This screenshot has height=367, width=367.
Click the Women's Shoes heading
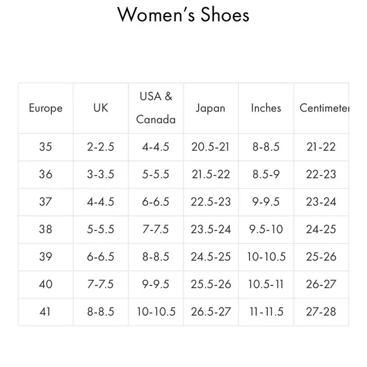coord(183,15)
